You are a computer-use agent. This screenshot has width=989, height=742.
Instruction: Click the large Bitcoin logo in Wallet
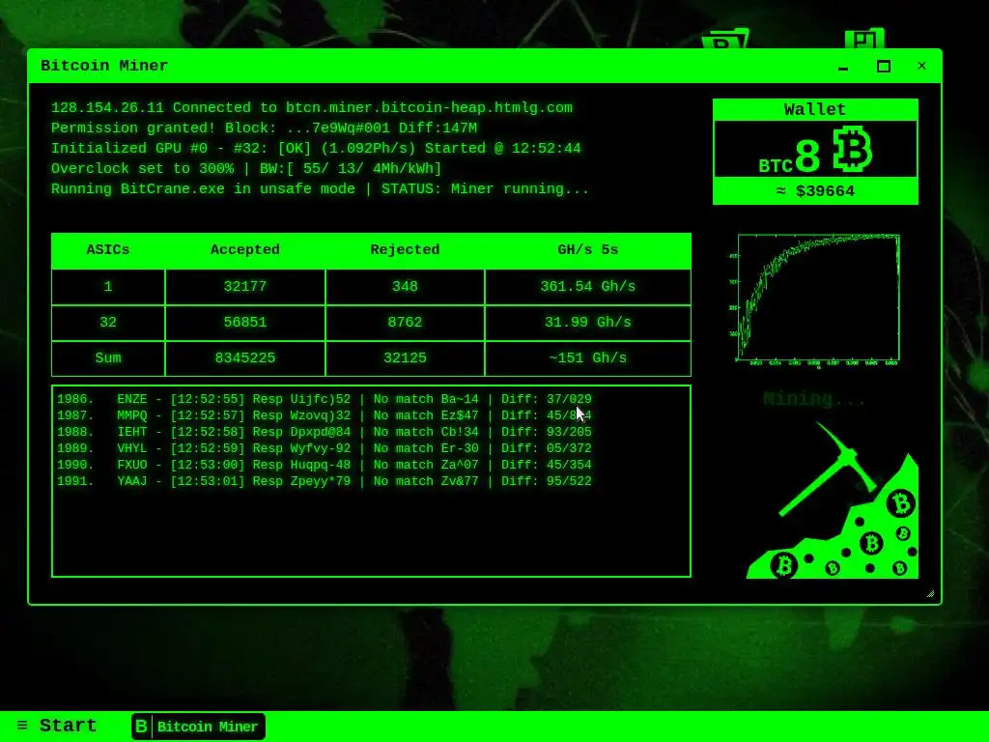coord(852,150)
